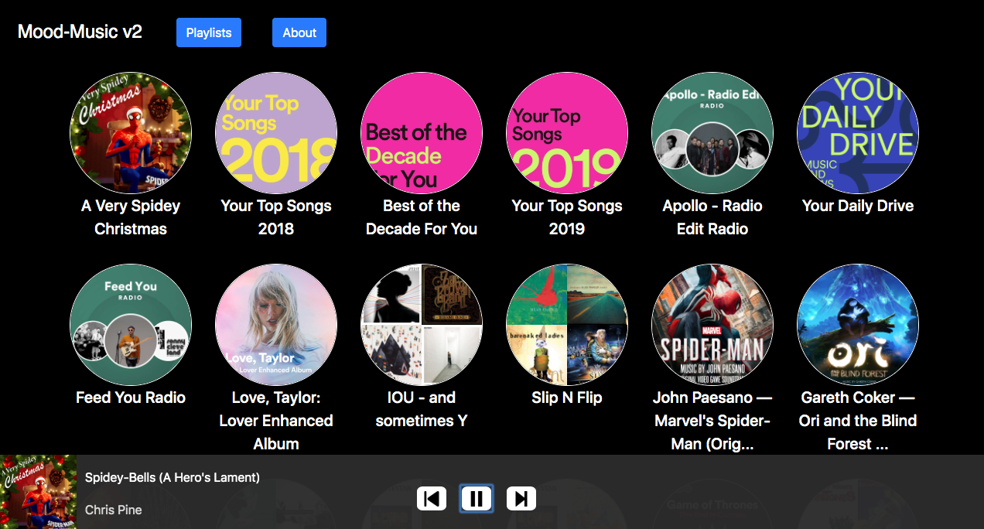Open A Very Spidey Christmas playlist cover
This screenshot has height=529, width=984.
[x=131, y=133]
